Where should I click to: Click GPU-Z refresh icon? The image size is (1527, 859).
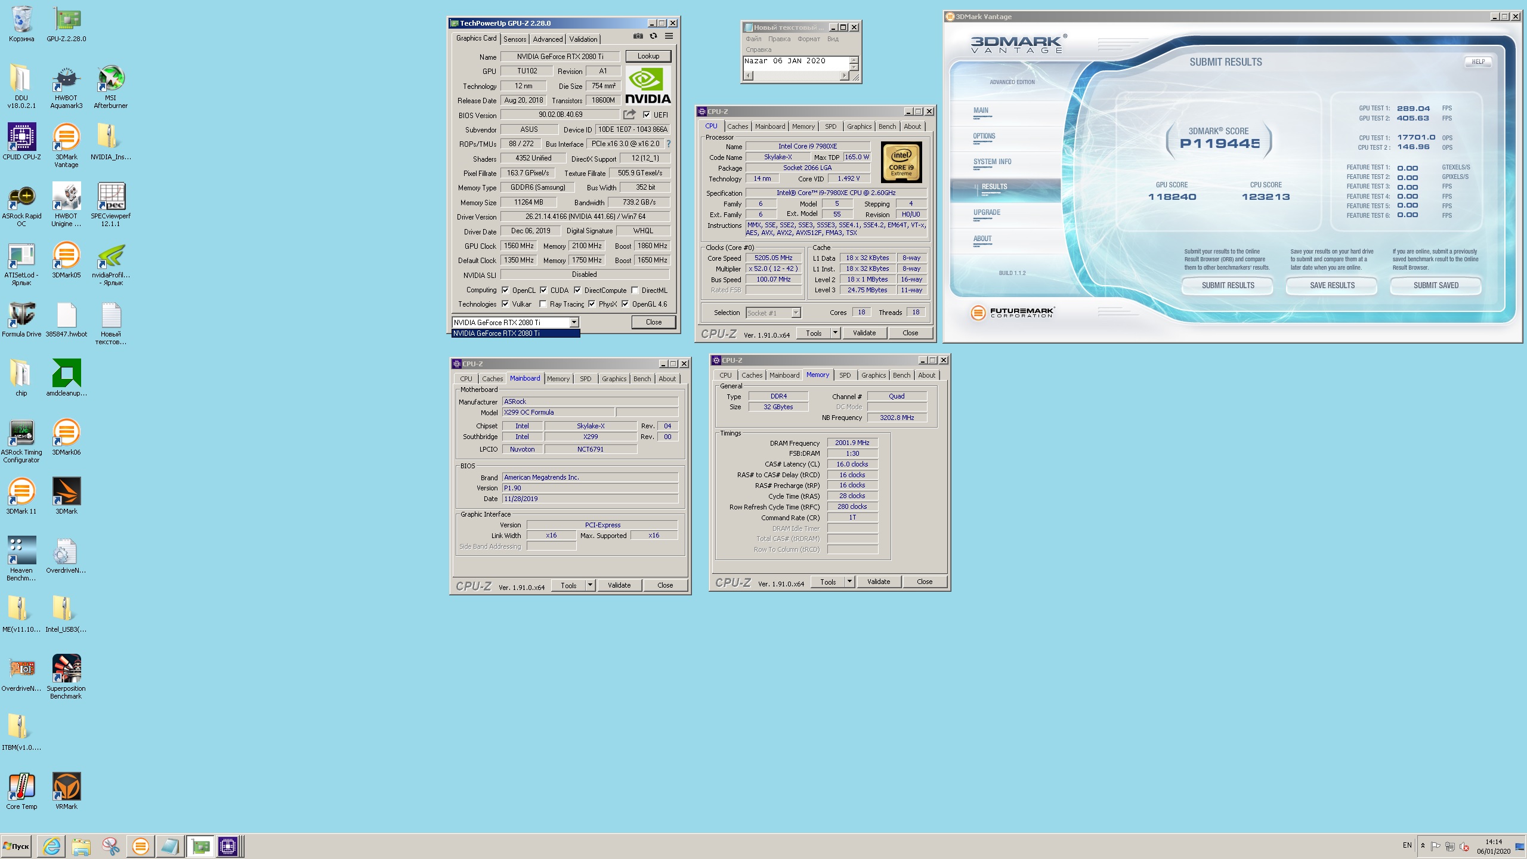653,36
